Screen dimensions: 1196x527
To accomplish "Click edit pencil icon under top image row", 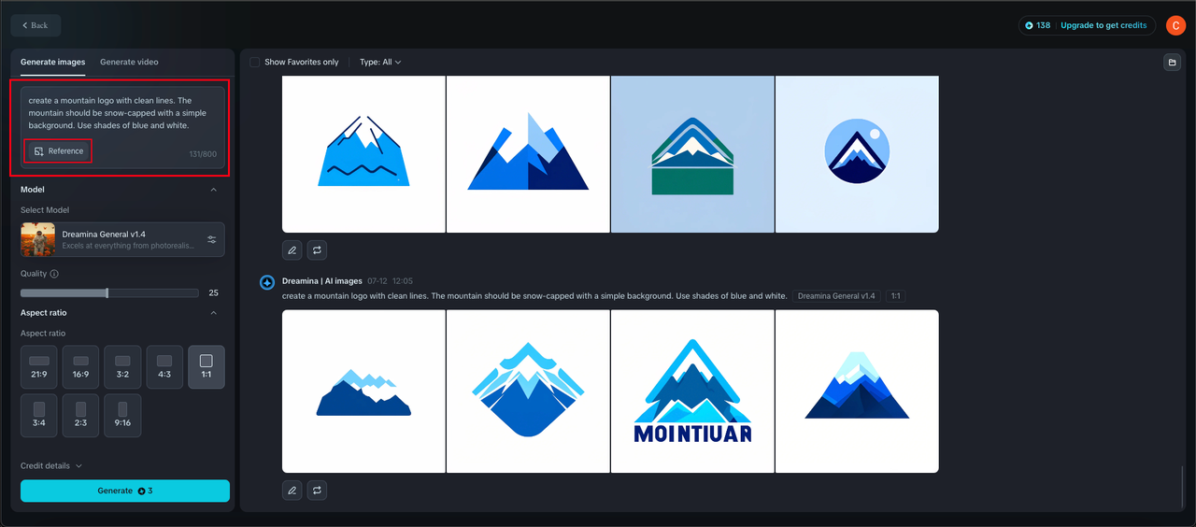I will click(x=292, y=249).
